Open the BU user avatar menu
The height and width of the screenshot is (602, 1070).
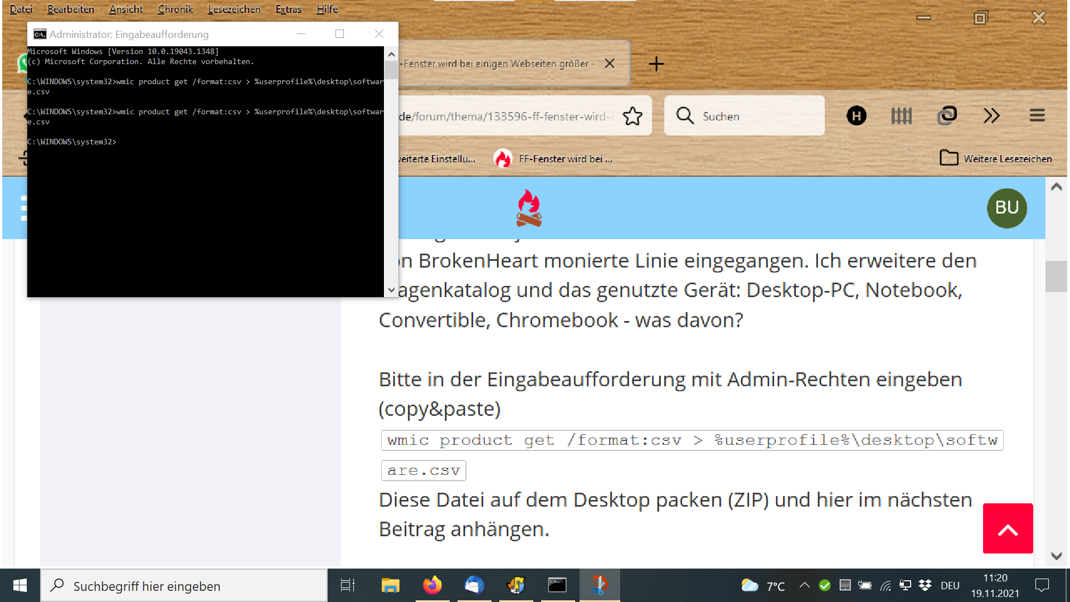click(x=1006, y=208)
